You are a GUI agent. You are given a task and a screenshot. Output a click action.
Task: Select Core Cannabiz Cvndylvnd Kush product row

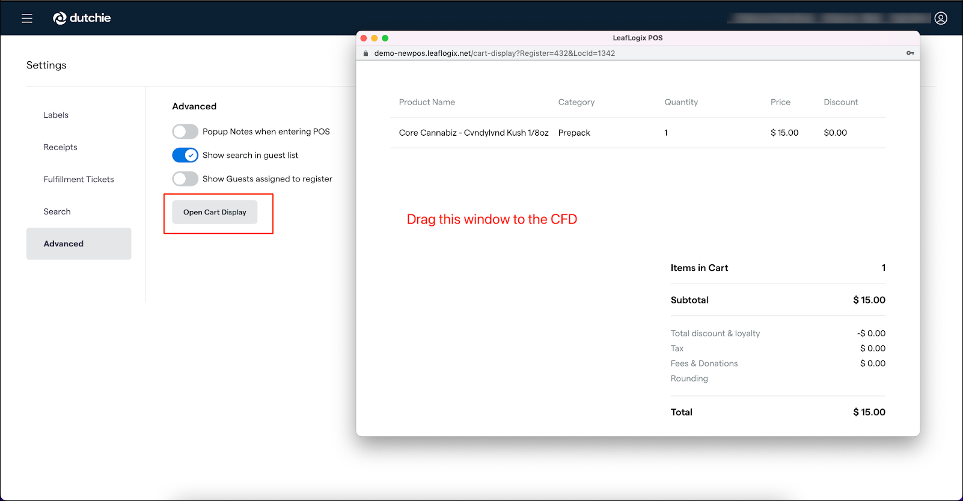(638, 133)
